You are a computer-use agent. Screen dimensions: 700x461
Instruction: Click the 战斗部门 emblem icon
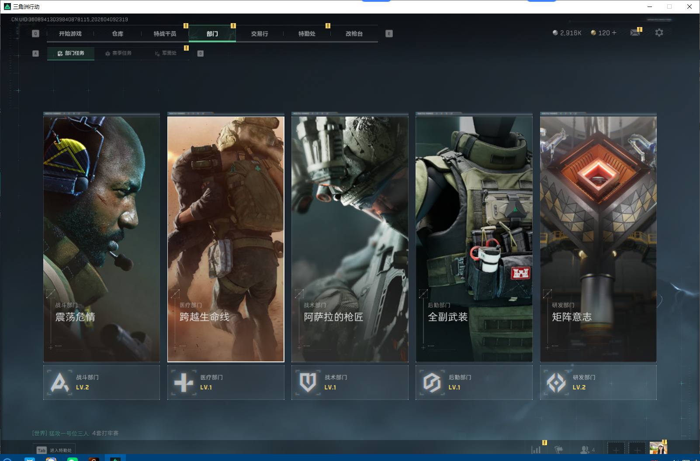[59, 382]
